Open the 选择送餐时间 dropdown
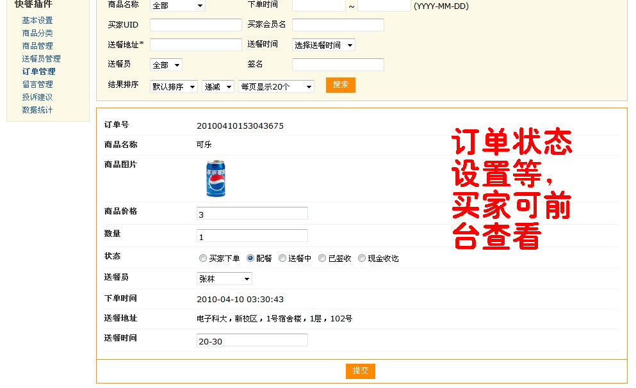636x388 pixels. point(323,45)
